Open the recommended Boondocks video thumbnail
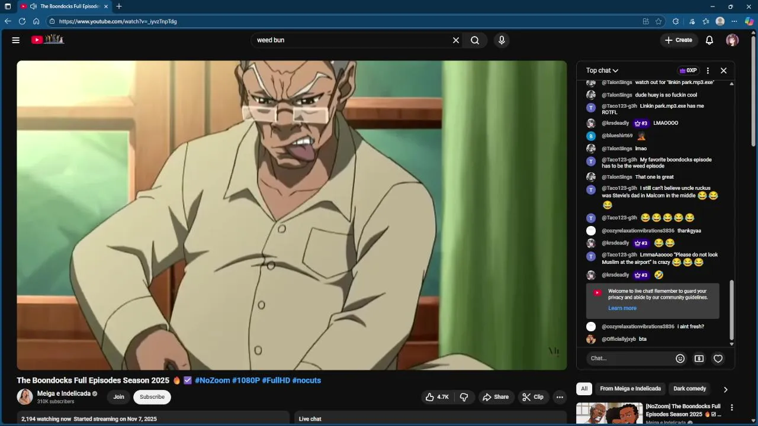 609,414
